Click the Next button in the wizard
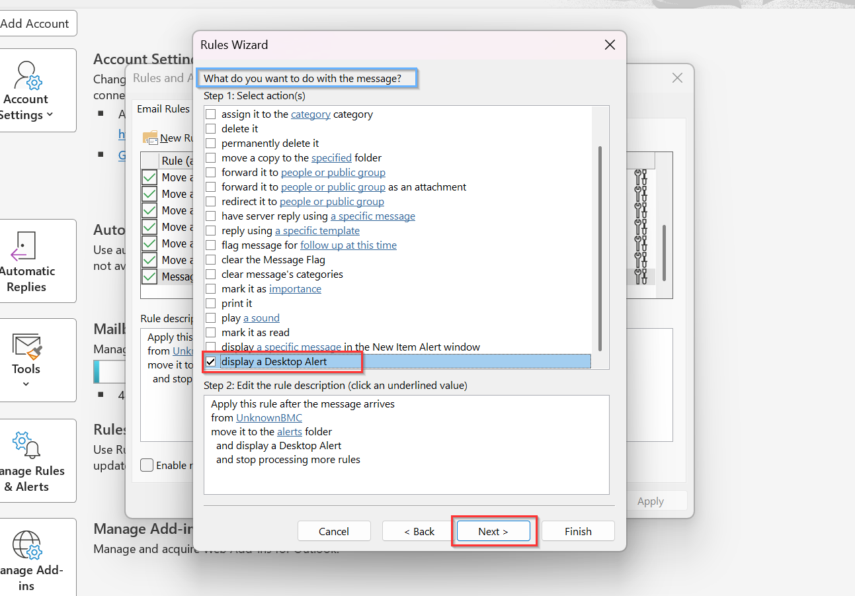This screenshot has width=855, height=596. [x=493, y=531]
